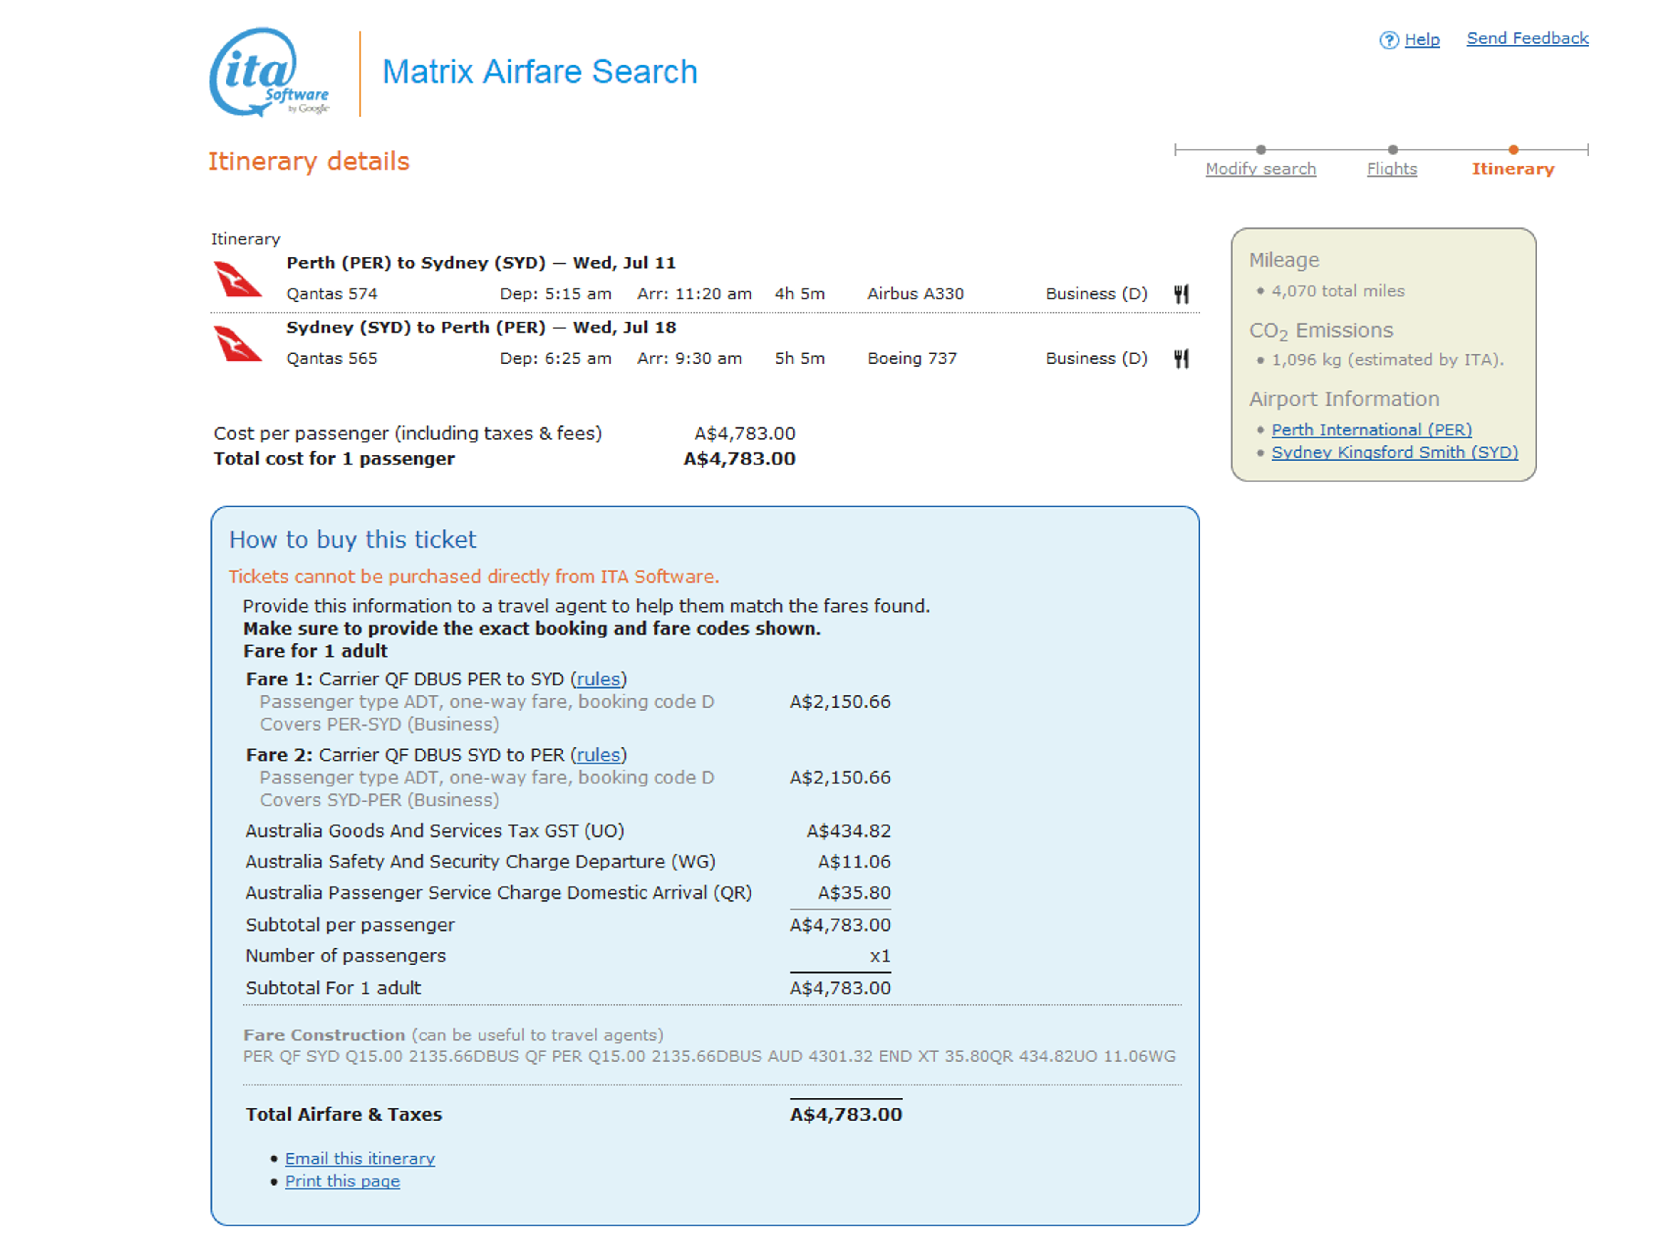Click the Flights progress dot

[x=1392, y=149]
